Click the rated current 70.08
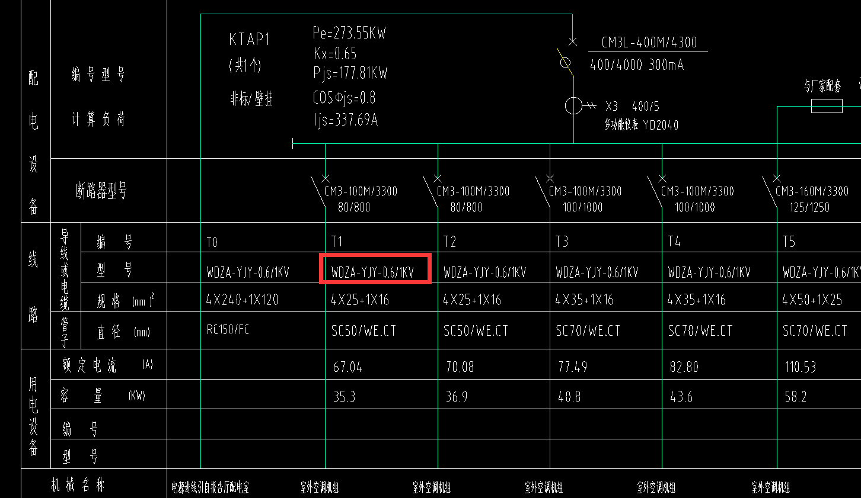Viewport: 861px width, 498px height. tap(460, 367)
